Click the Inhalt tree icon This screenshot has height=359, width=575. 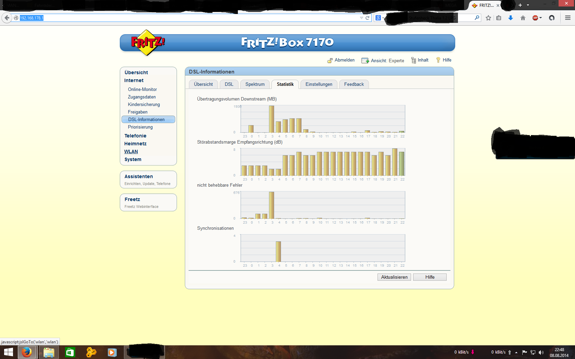tap(413, 60)
